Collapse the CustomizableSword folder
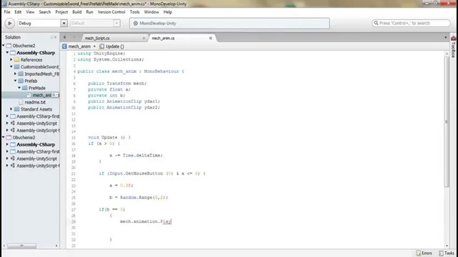 (x=11, y=66)
